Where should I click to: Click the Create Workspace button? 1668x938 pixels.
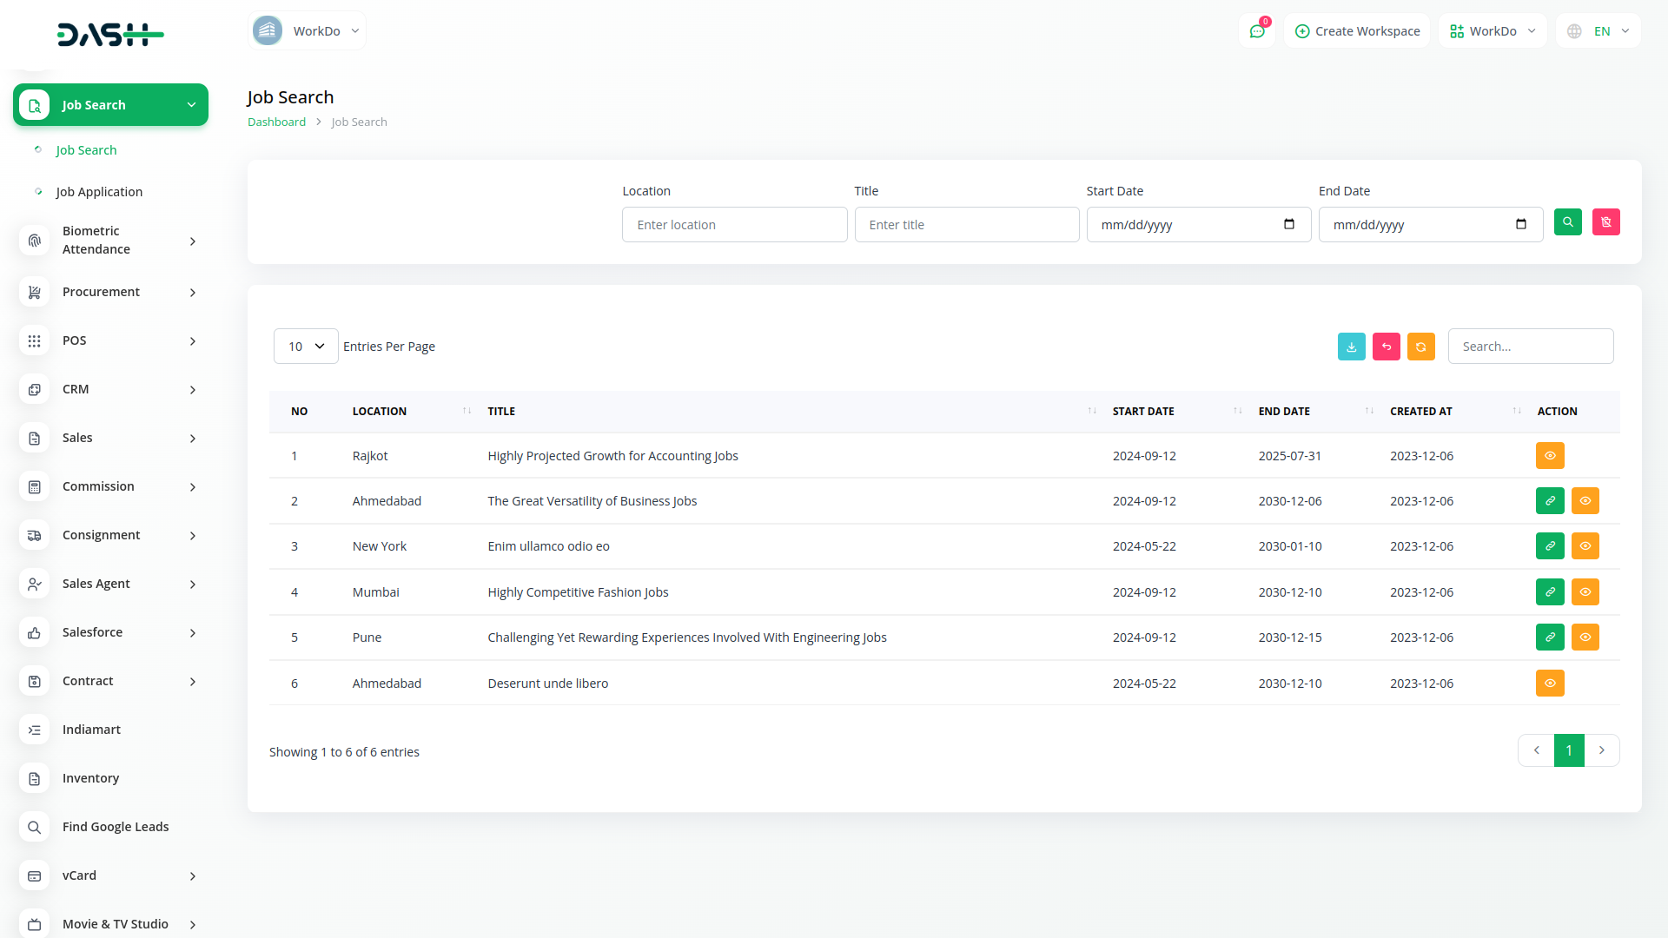(x=1357, y=31)
